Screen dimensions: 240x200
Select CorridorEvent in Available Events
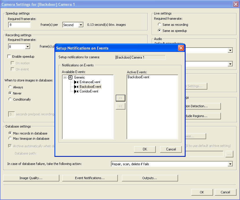coord(89,91)
